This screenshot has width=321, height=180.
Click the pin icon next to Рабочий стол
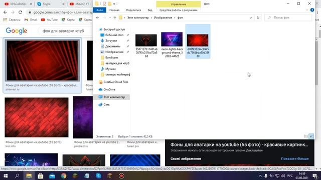[x=128, y=35]
